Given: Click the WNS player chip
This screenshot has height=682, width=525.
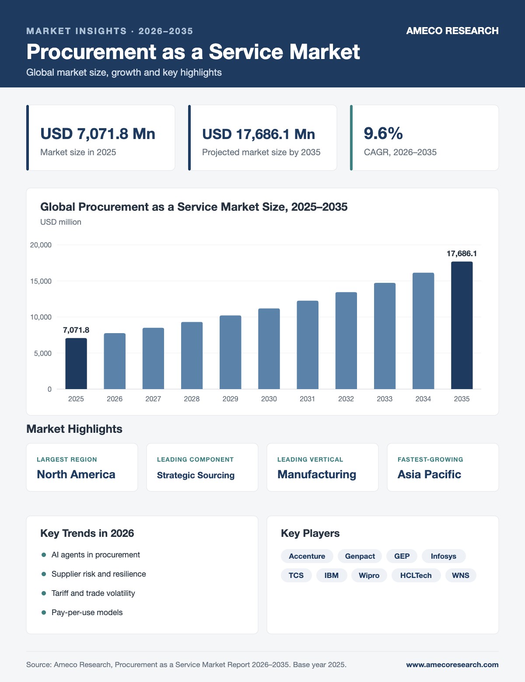Looking at the screenshot, I should tap(461, 575).
